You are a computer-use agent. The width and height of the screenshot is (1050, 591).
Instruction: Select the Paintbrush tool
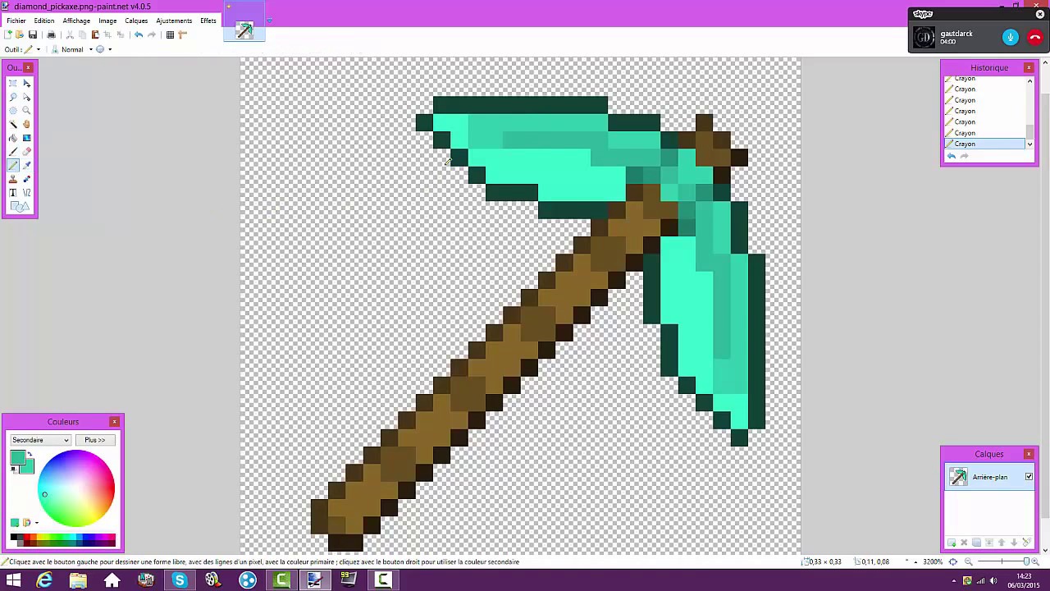[12, 151]
